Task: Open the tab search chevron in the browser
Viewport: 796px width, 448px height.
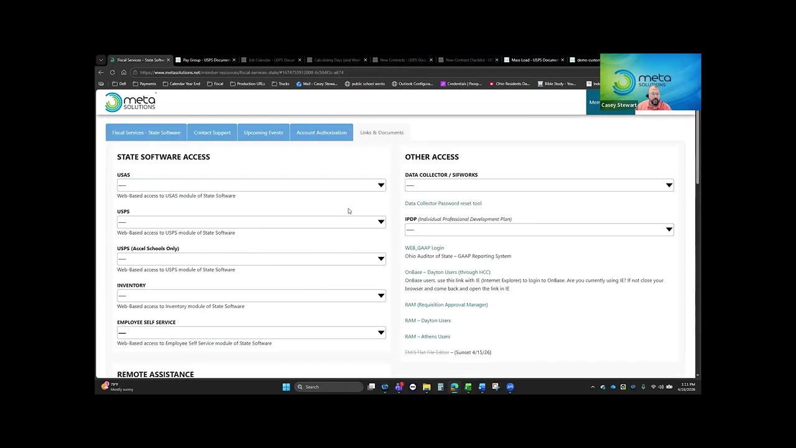Action: 101,60
